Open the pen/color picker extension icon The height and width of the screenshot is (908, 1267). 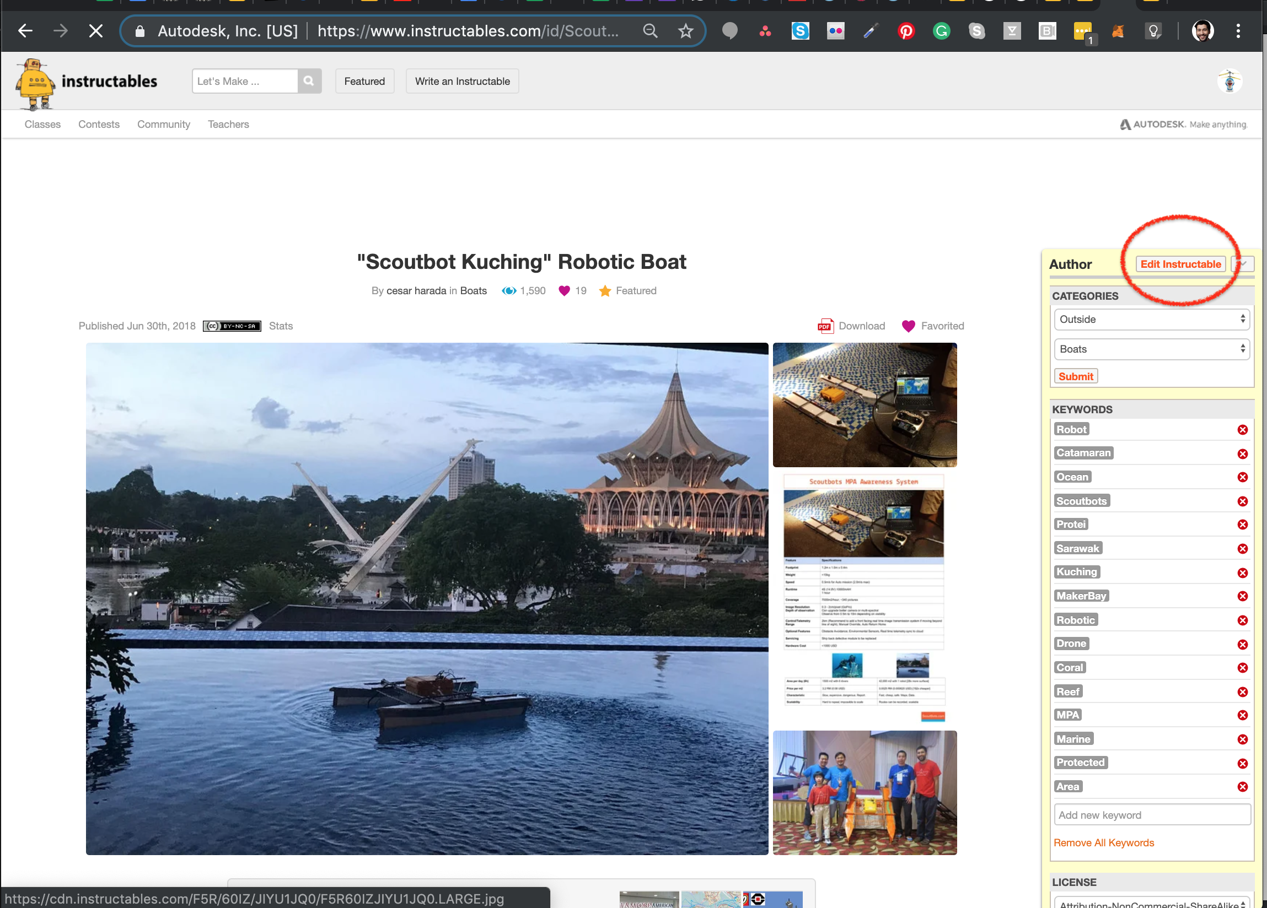[871, 31]
